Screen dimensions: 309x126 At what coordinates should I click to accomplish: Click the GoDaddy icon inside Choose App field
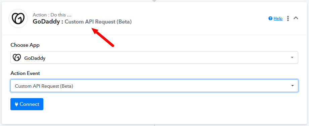click(17, 57)
